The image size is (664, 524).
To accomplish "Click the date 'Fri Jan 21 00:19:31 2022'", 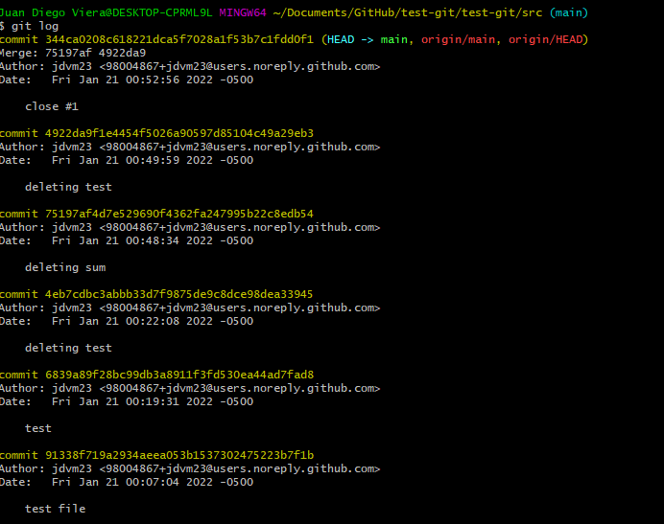I will (132, 401).
